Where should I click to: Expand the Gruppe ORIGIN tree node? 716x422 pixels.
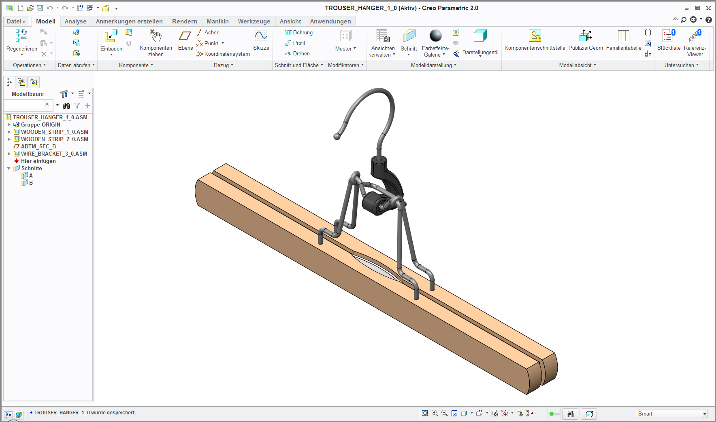click(9, 124)
